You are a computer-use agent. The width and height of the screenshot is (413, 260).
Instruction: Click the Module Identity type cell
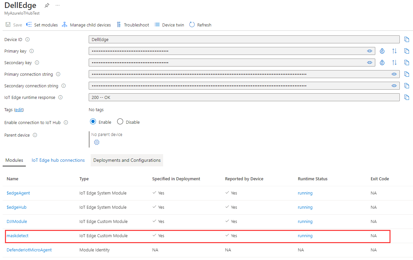point(95,250)
